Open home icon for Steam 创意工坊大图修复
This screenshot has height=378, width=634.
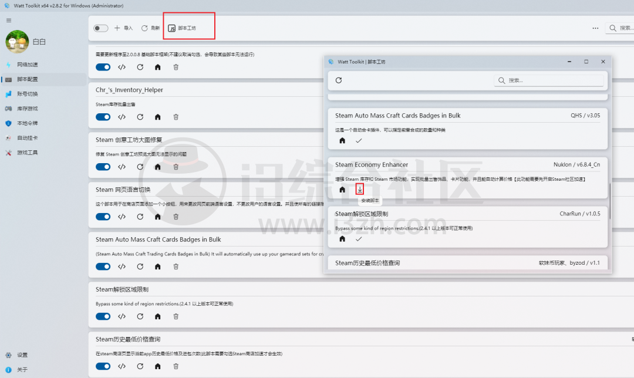pos(158,167)
